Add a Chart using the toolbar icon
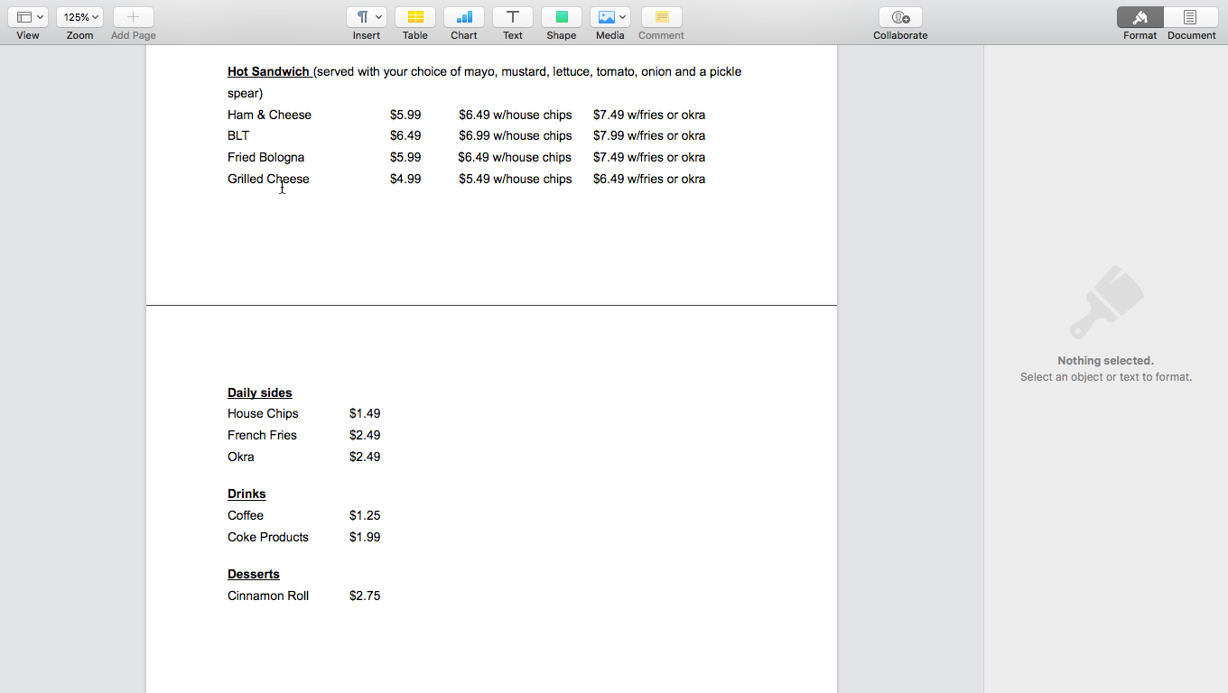The height and width of the screenshot is (693, 1228). click(464, 17)
